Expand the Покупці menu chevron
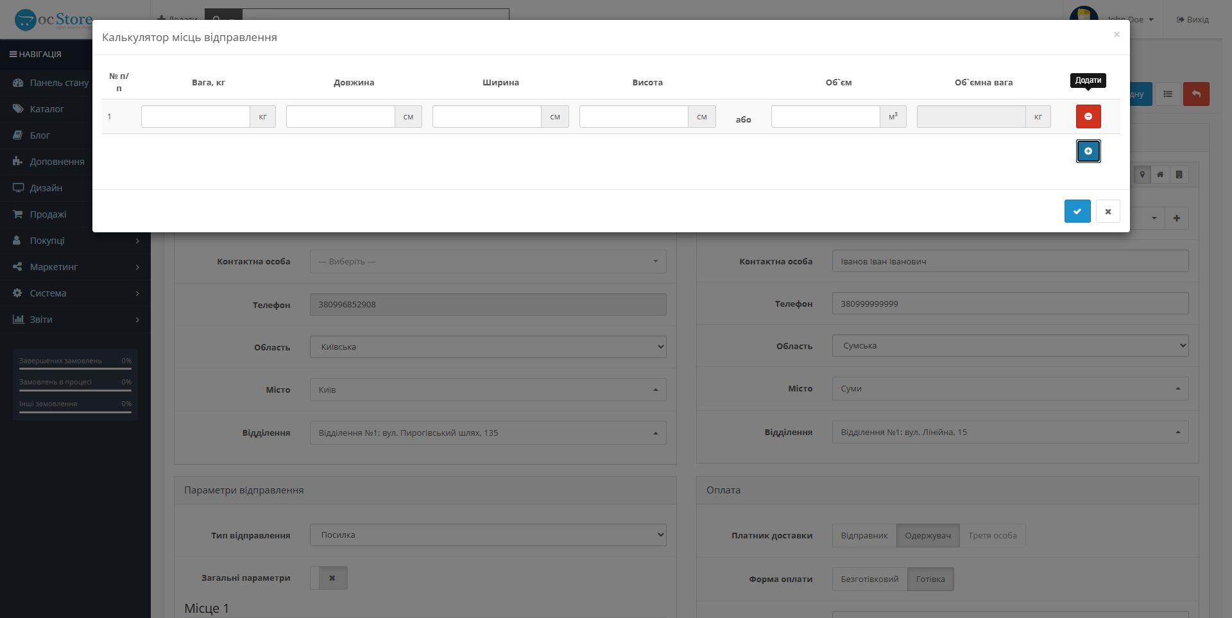The image size is (1232, 618). (x=137, y=241)
